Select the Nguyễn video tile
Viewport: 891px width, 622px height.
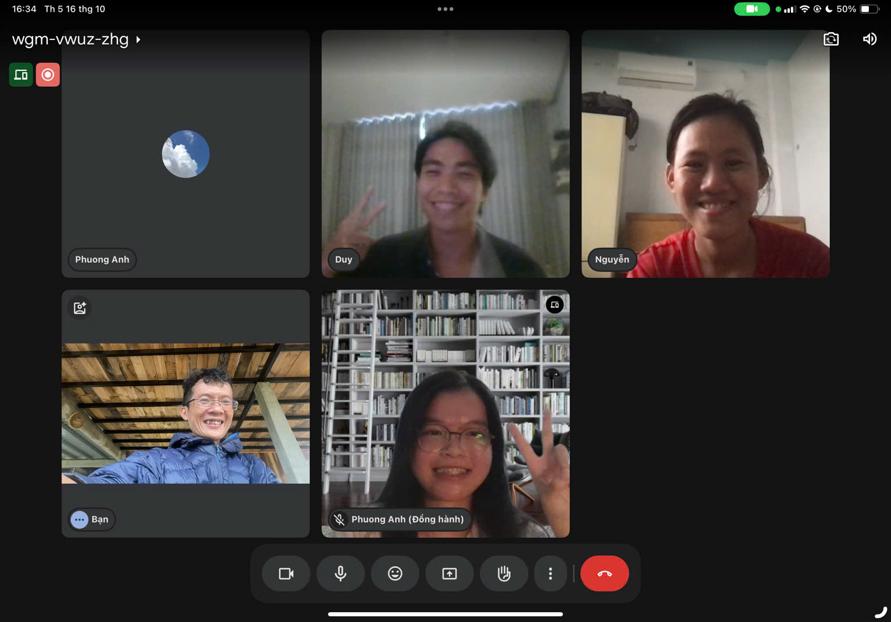click(x=705, y=153)
